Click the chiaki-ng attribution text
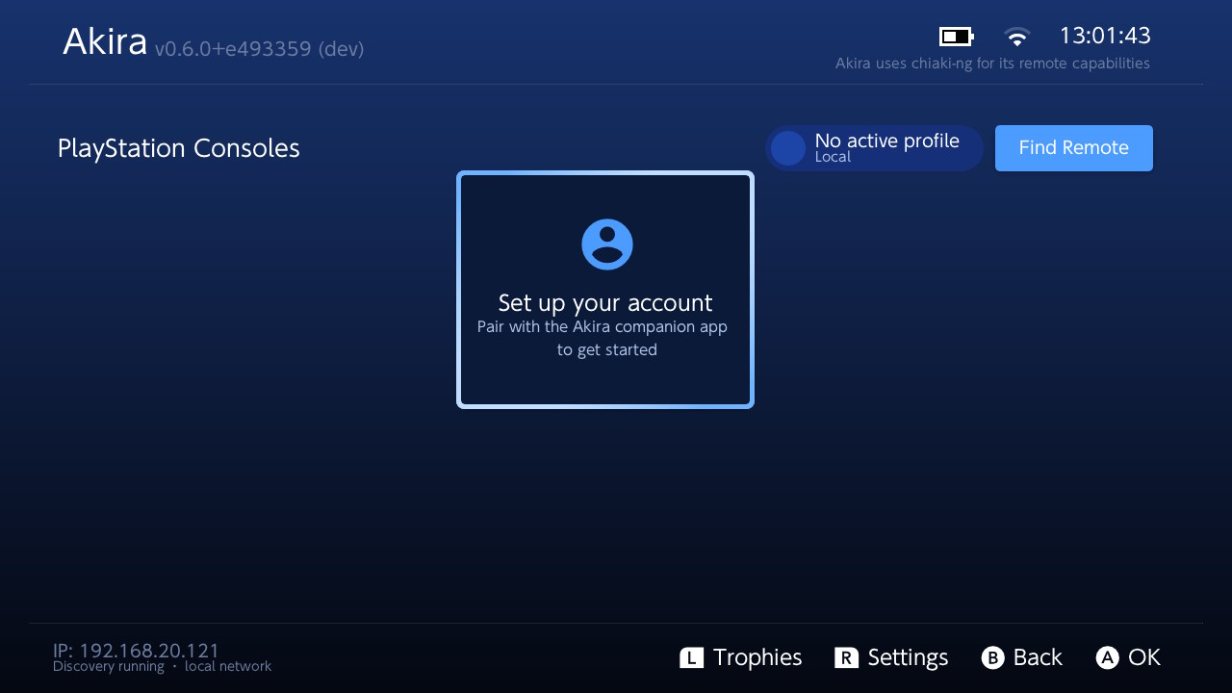 (992, 64)
